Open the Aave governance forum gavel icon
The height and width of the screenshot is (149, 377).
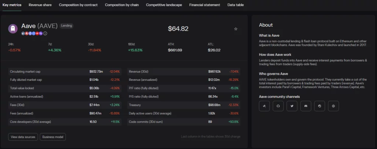click(264, 106)
